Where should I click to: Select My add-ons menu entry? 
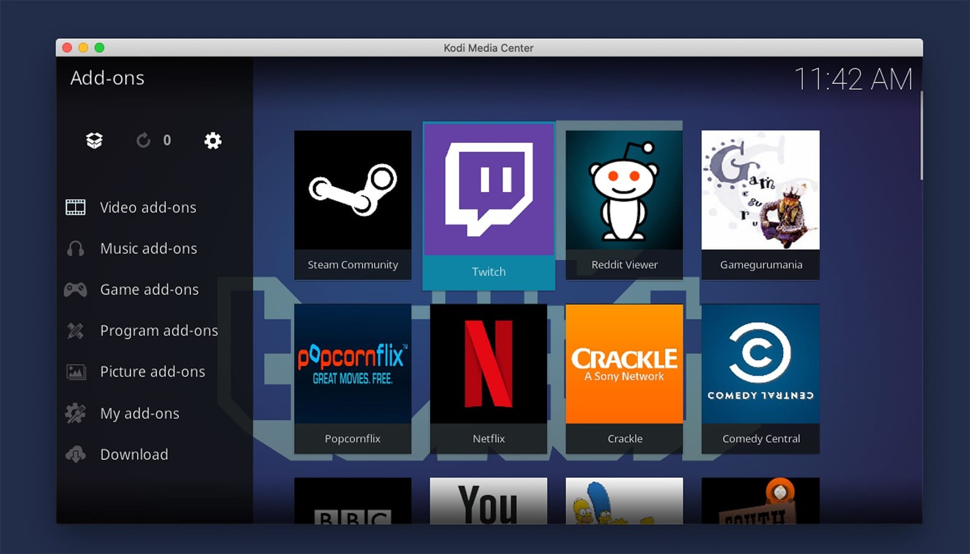140,413
